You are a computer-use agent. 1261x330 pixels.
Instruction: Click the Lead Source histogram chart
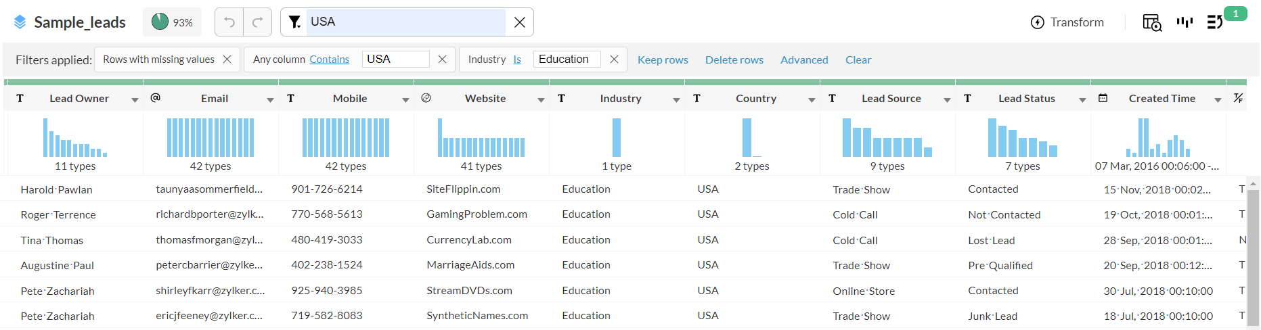point(887,138)
